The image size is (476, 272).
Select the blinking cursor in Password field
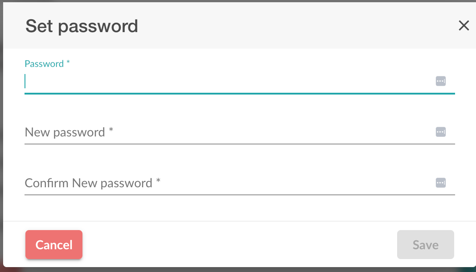pyautogui.click(x=25, y=81)
